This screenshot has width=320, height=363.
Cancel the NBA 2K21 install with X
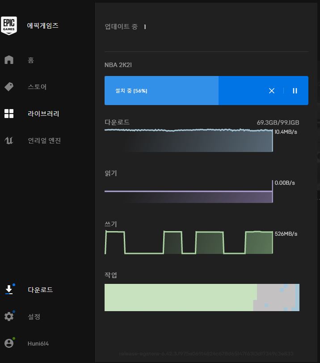pos(272,91)
